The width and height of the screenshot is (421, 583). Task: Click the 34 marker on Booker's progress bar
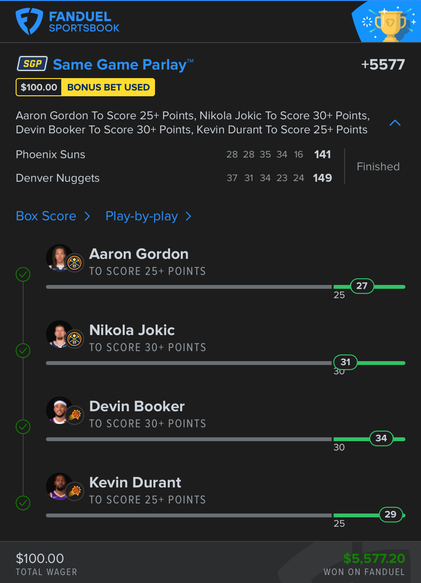click(381, 438)
